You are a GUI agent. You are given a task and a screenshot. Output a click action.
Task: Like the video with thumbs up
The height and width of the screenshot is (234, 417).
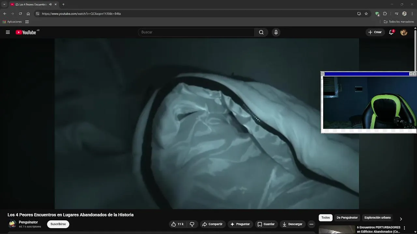click(x=178, y=224)
